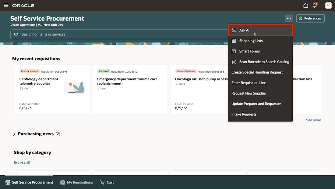Screen dimensions: 335x189
Task: Open the Cardiology department telemetry supplies requisition
Action: pyautogui.click(x=52, y=89)
